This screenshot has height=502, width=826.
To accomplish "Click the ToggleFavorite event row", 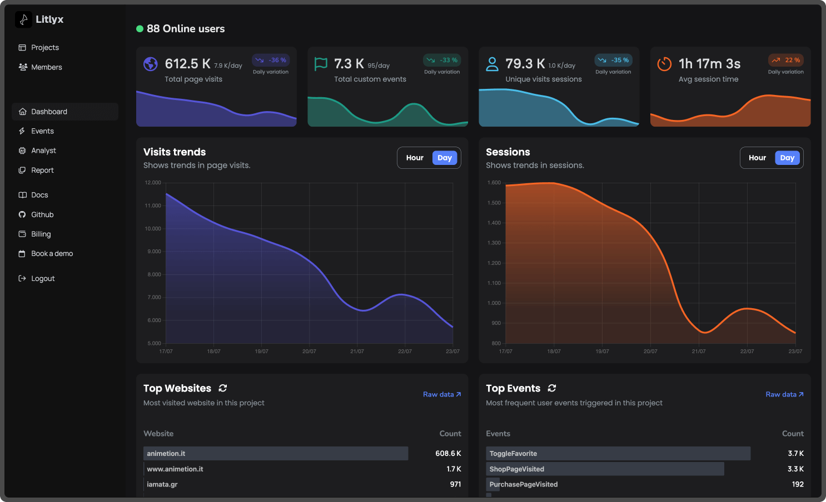I will pos(618,454).
